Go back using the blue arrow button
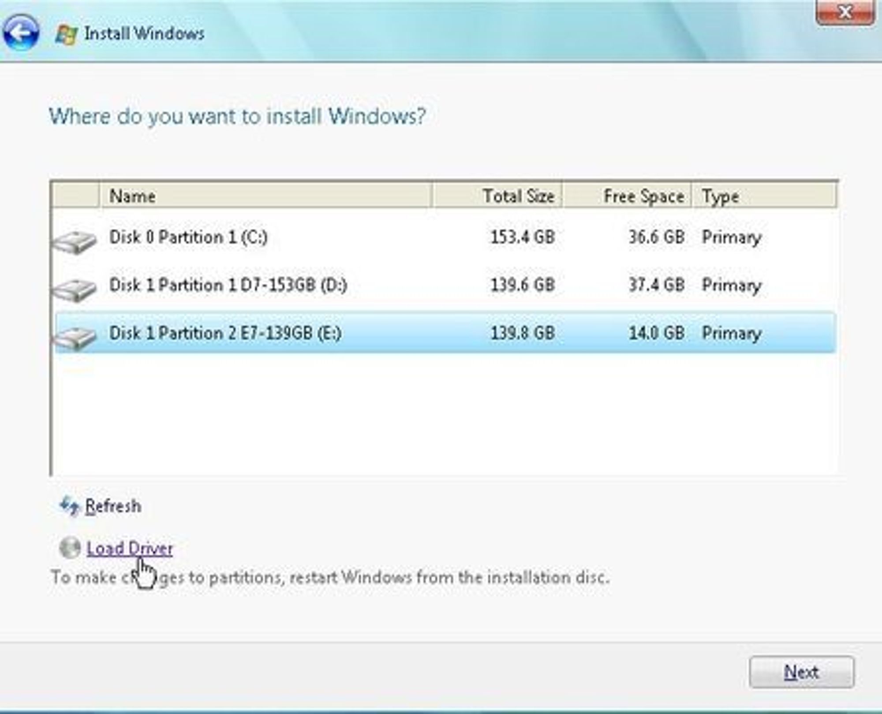Viewport: 882px width, 714px height. point(20,32)
